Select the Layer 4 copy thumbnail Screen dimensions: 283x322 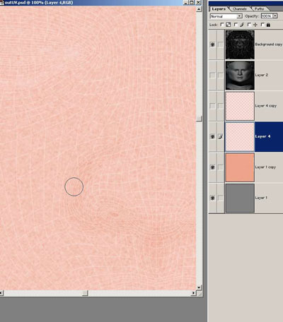pyautogui.click(x=240, y=106)
